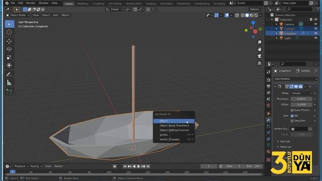The image size is (322, 181).
Task: Hide the Cylinder in outliner
Action: [x=315, y=29]
